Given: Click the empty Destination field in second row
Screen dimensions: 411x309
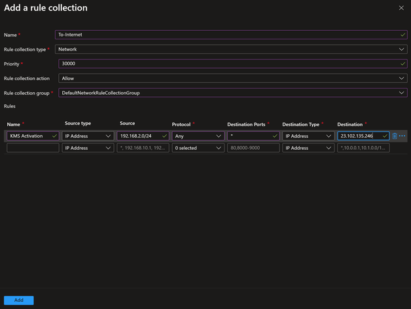Looking at the screenshot, I should coord(363,148).
